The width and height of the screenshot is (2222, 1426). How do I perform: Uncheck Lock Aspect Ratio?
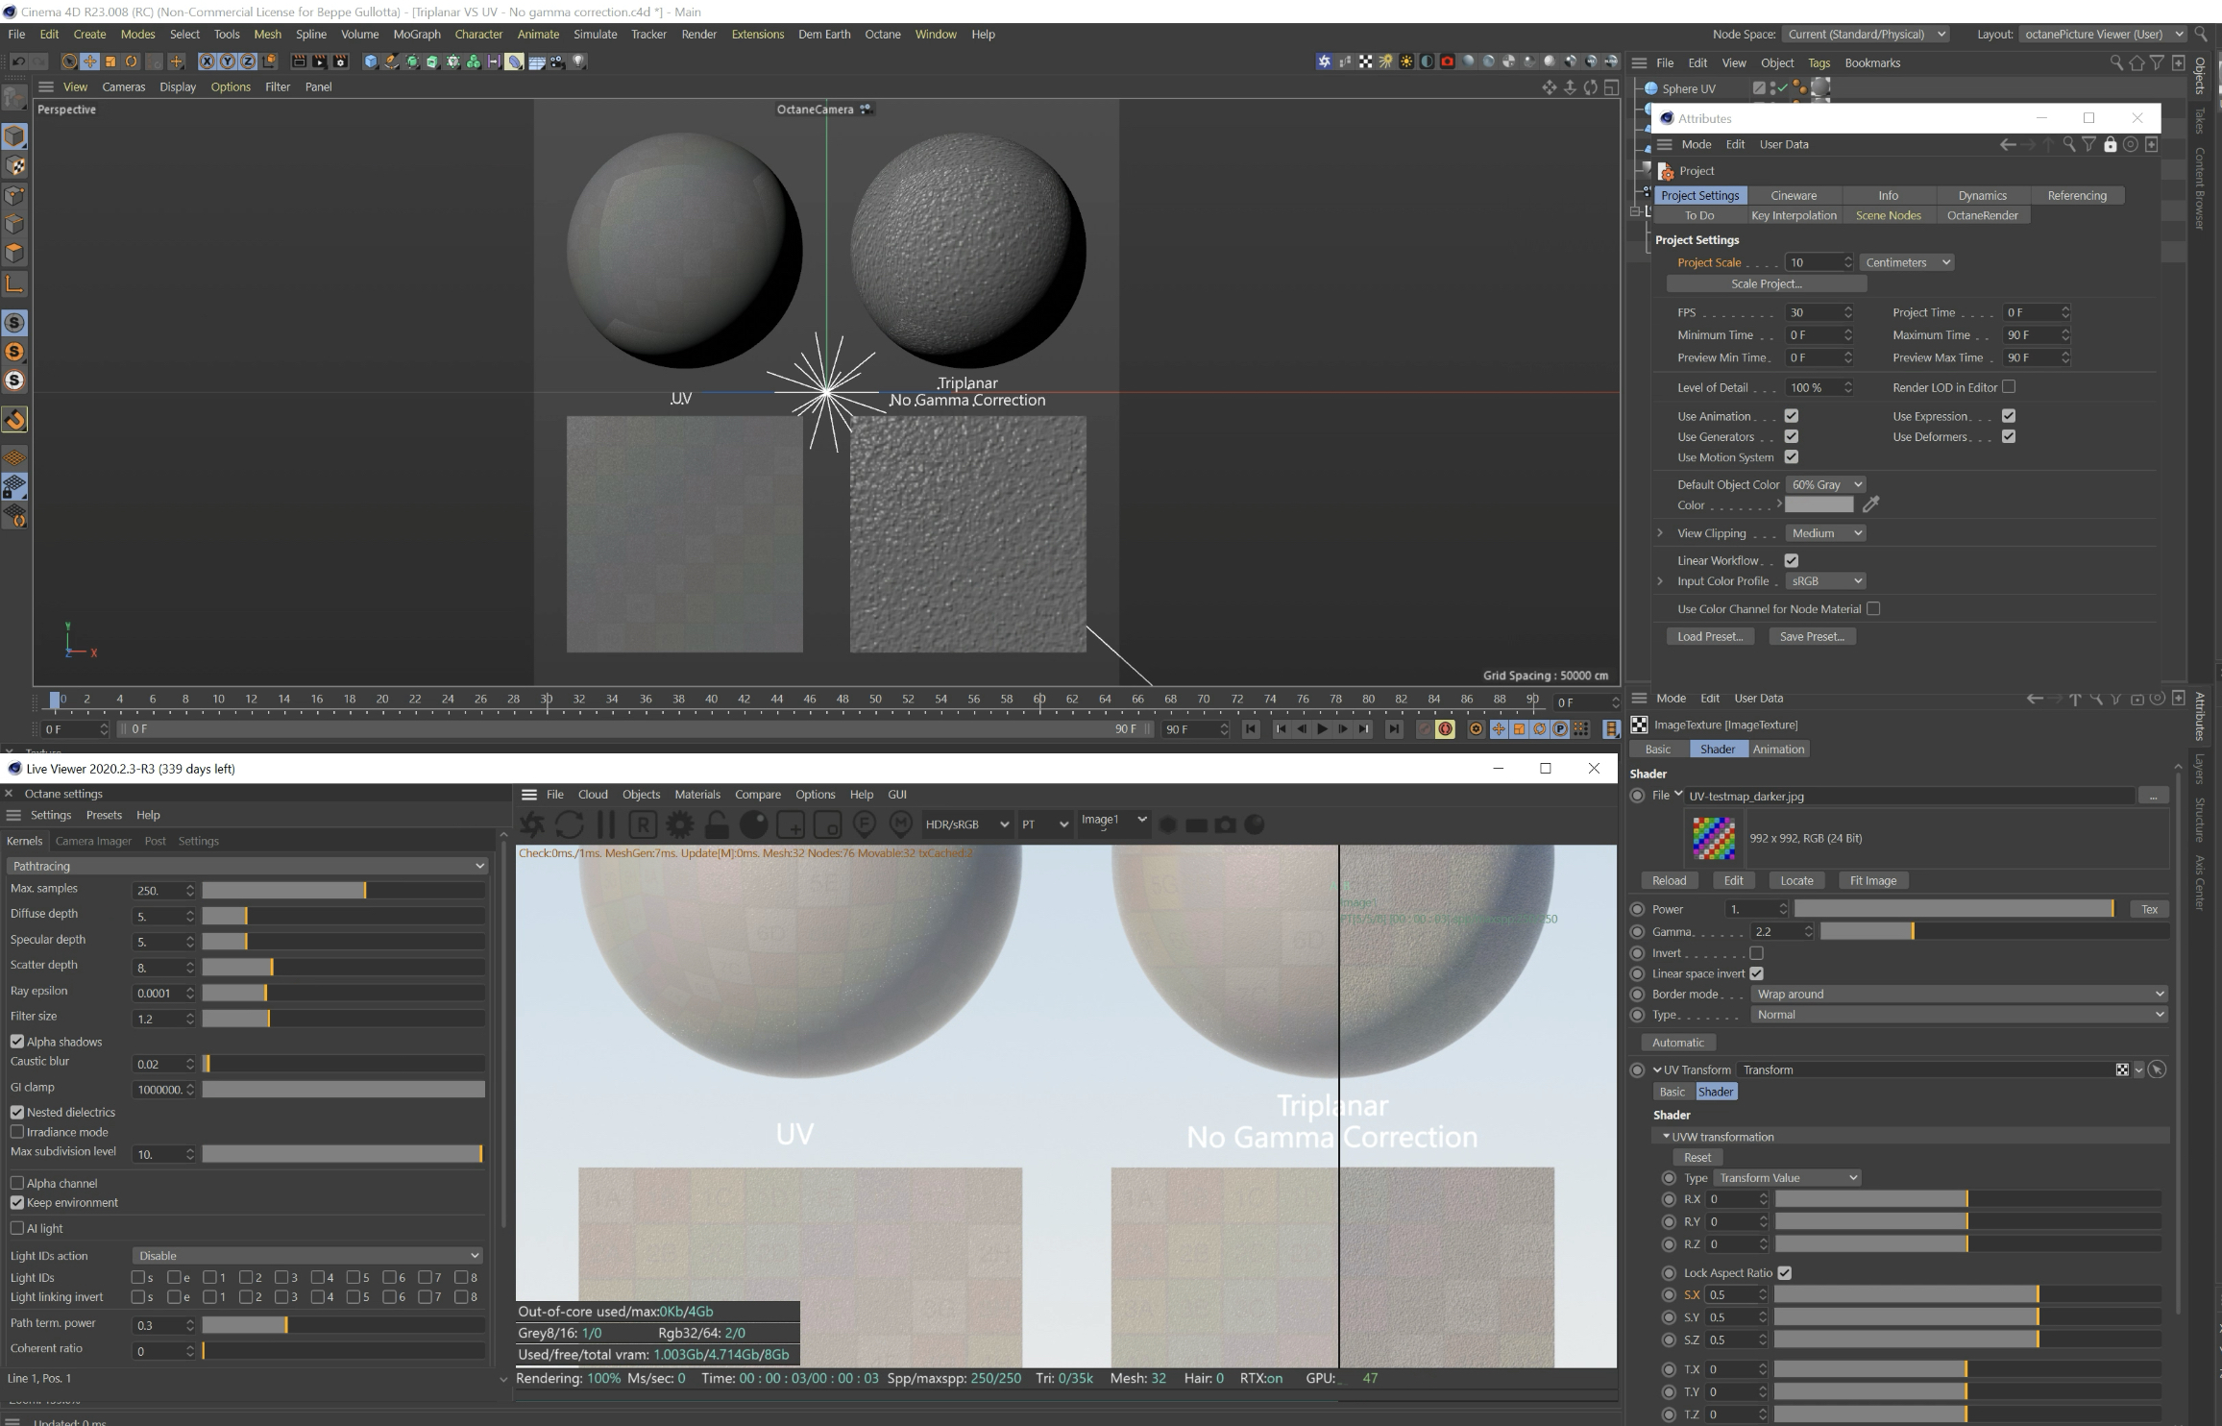[x=1784, y=1272]
